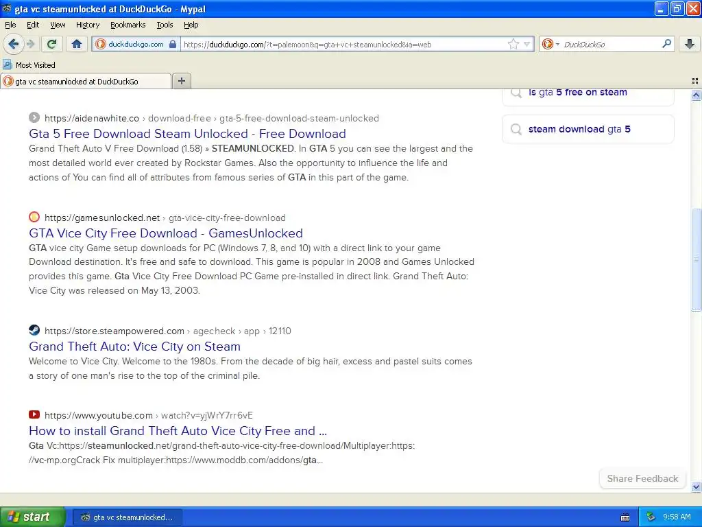The image size is (702, 527).
Task: Open the Help menu
Action: click(191, 25)
